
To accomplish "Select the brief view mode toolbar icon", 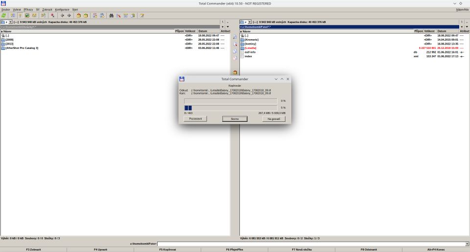I will pos(13,15).
